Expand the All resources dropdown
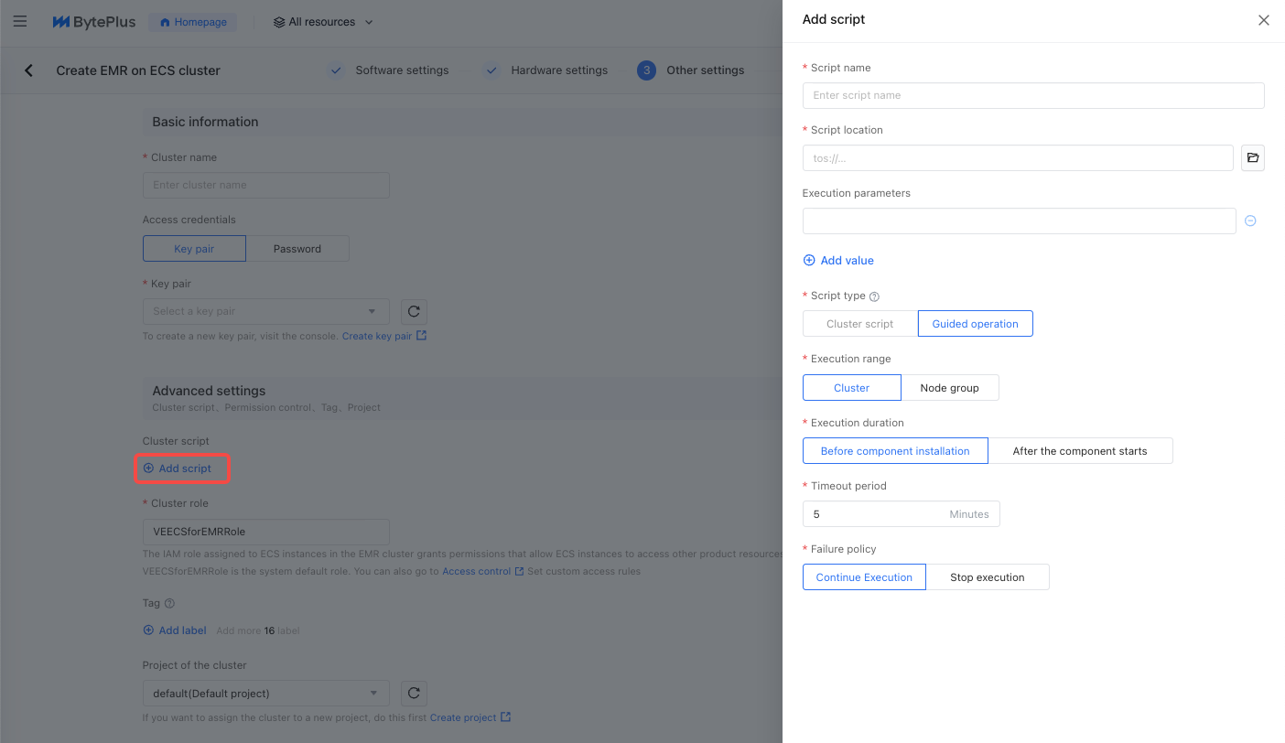 click(323, 22)
